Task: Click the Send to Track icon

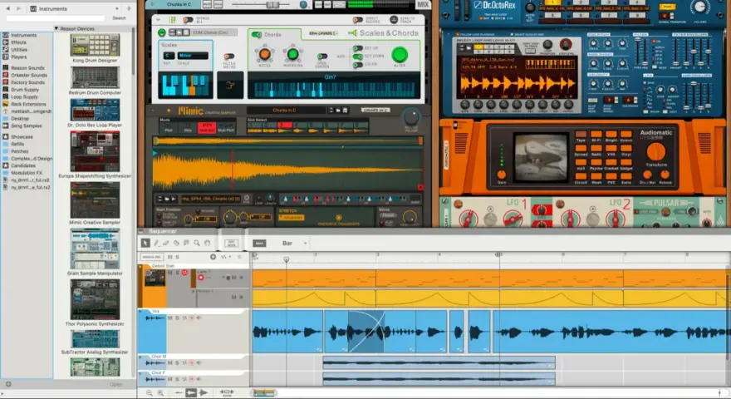Action: (394, 20)
